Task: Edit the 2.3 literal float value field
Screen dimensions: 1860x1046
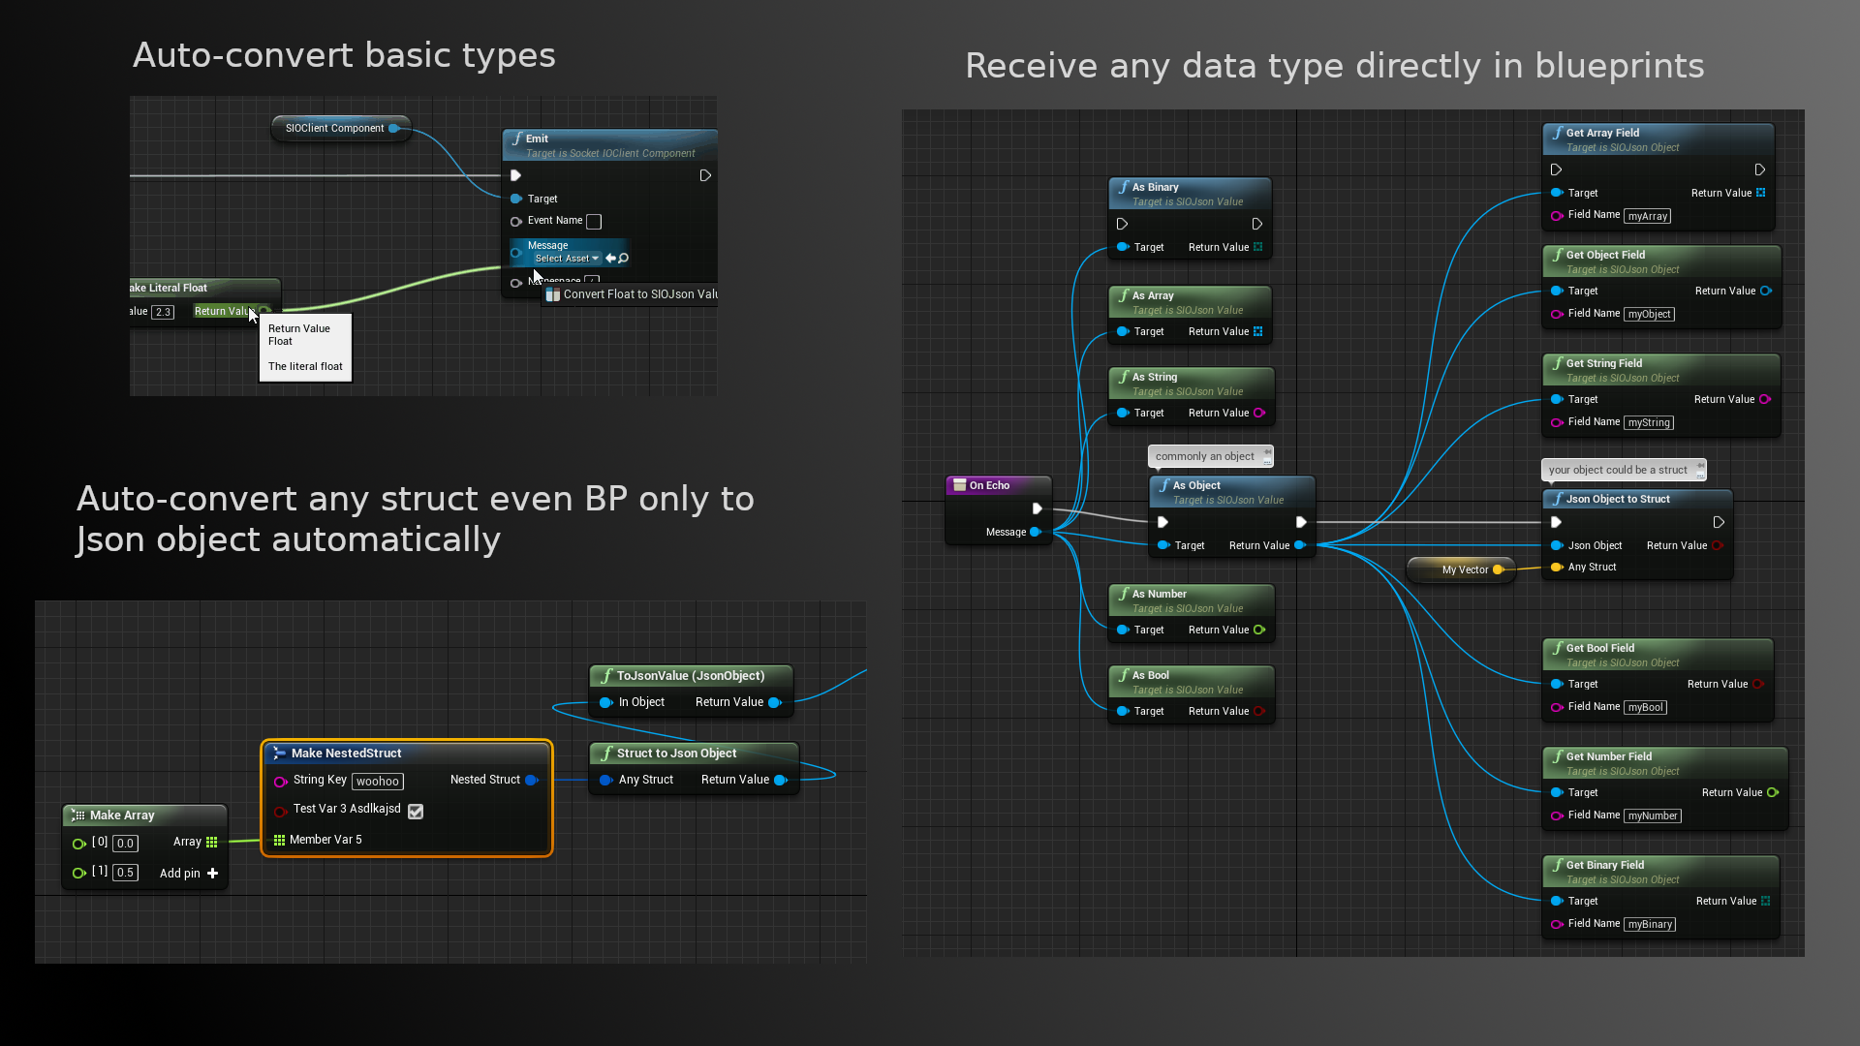Action: pyautogui.click(x=163, y=312)
